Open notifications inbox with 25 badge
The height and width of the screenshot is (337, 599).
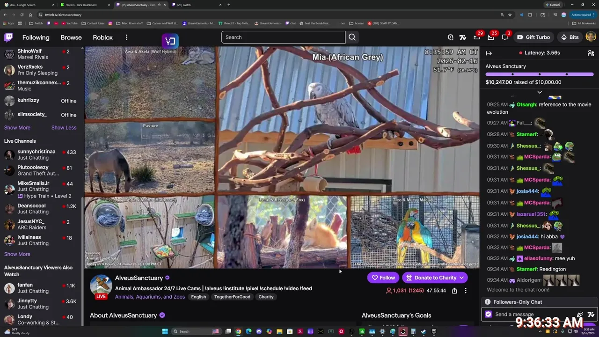(x=491, y=37)
